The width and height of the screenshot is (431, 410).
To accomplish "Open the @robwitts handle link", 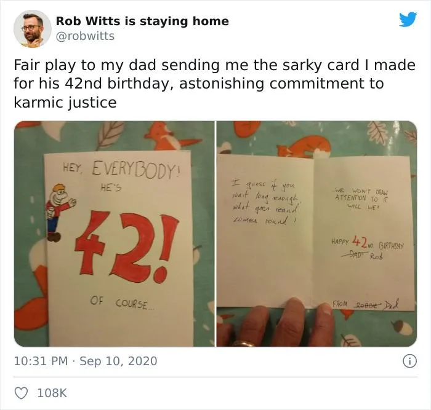I will point(85,36).
